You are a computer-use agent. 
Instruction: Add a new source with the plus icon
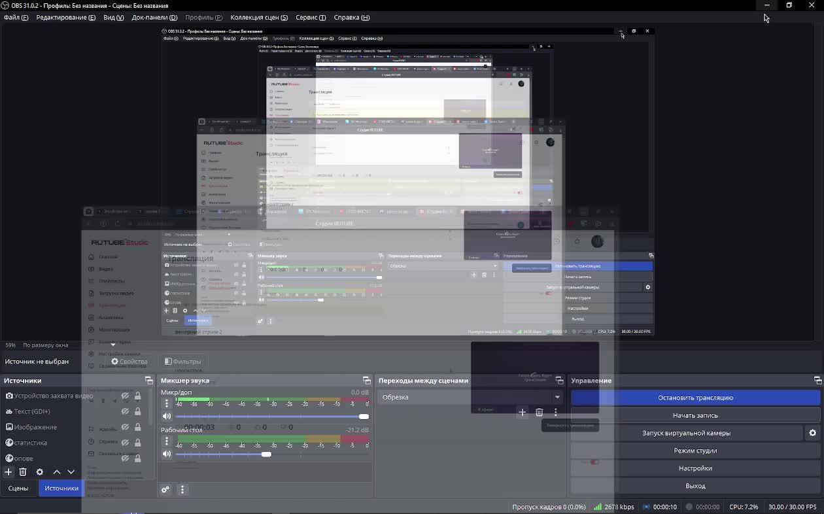click(9, 471)
